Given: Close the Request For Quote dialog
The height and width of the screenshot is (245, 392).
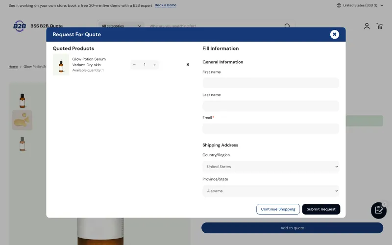Looking at the screenshot, I should click(x=334, y=34).
